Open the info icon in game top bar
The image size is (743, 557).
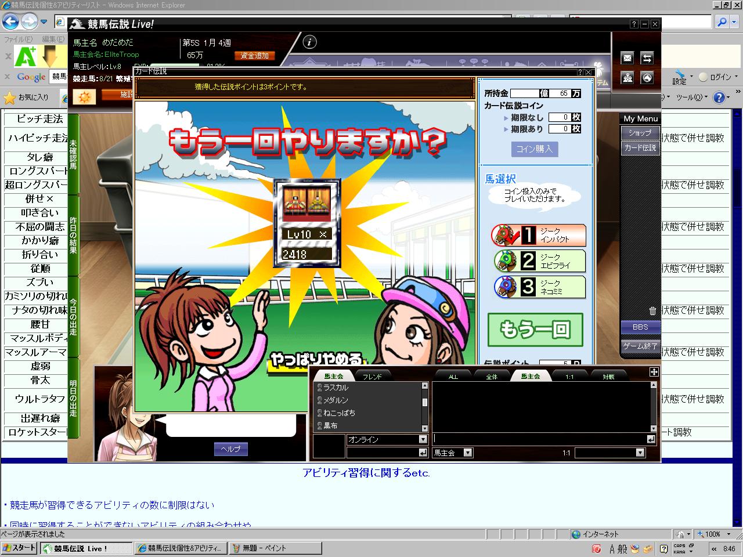[x=310, y=42]
